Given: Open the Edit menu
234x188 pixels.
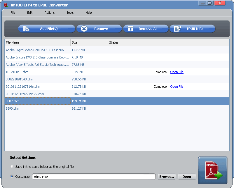Looking at the screenshot, I should (x=30, y=13).
